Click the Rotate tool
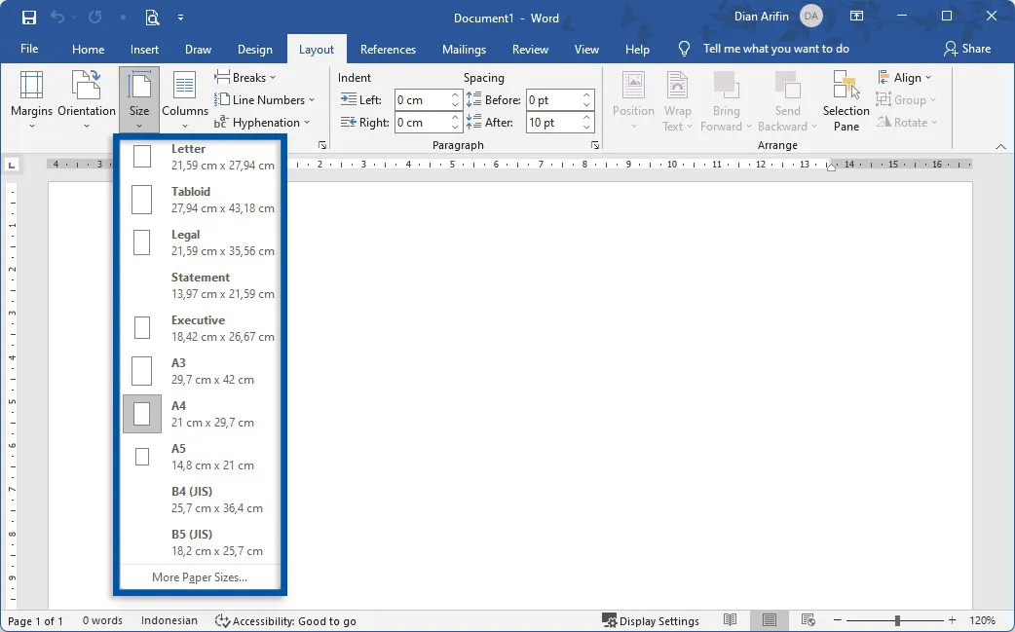Viewport: 1015px width, 632px height. [x=906, y=122]
